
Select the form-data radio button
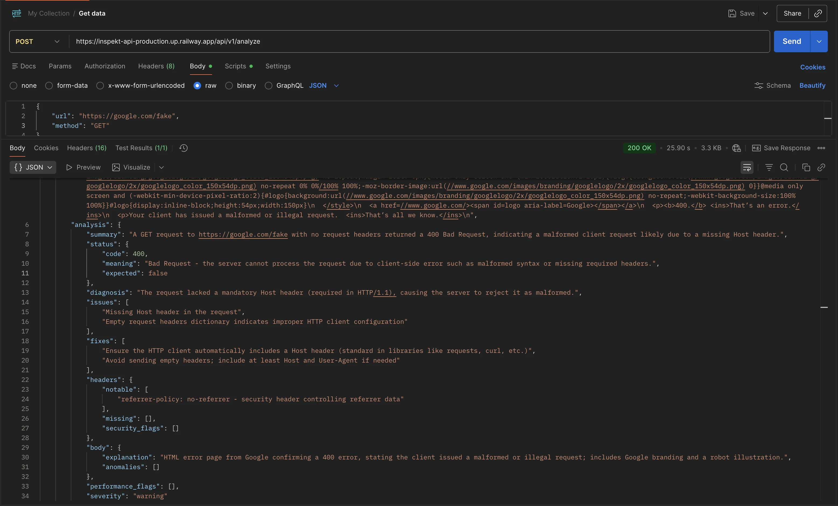(49, 86)
